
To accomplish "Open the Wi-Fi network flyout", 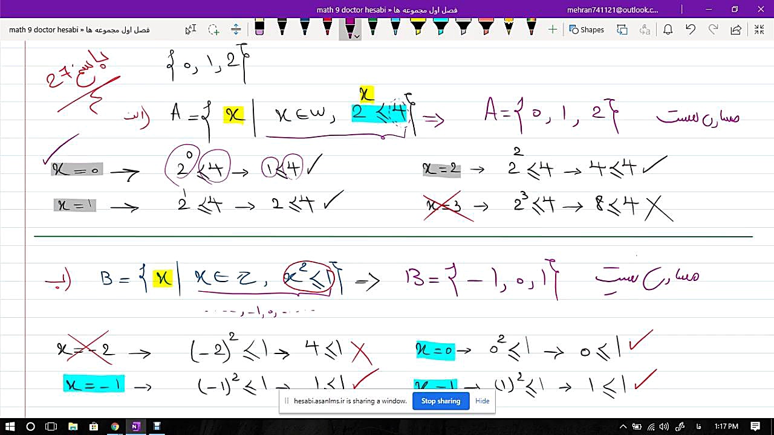I will coord(651,427).
